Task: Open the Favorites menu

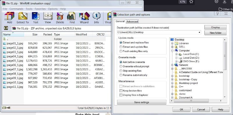Action: tap(40, 9)
